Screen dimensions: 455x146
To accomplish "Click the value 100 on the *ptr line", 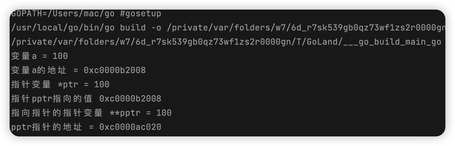I will coord(102,84).
